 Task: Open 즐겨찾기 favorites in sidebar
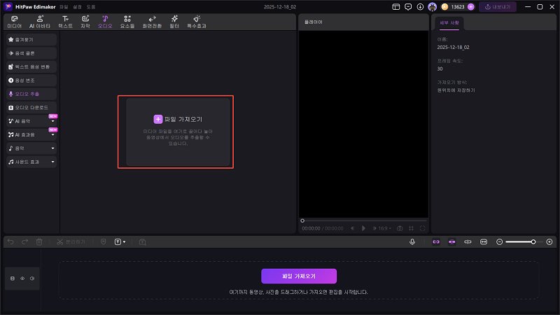pos(31,40)
